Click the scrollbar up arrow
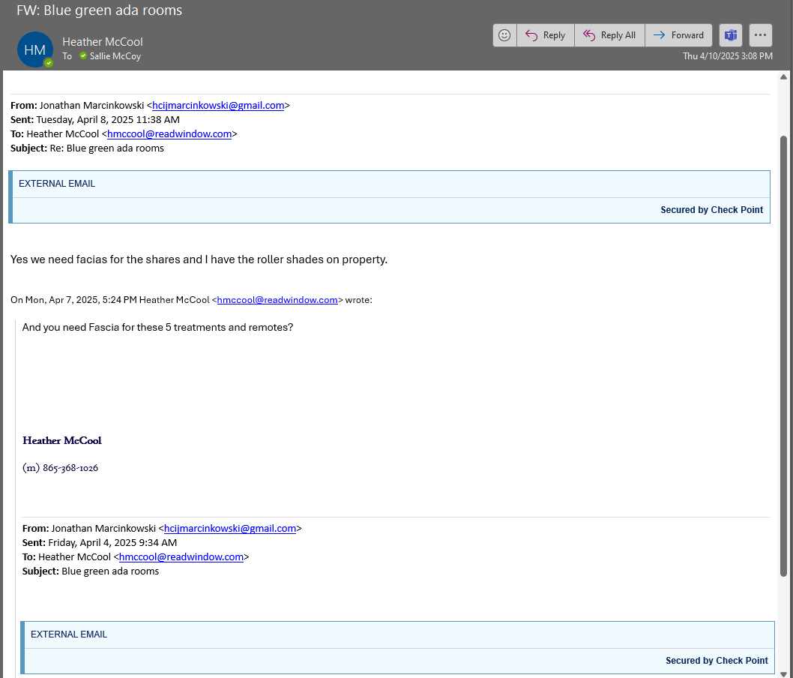The width and height of the screenshot is (793, 678). tap(784, 77)
